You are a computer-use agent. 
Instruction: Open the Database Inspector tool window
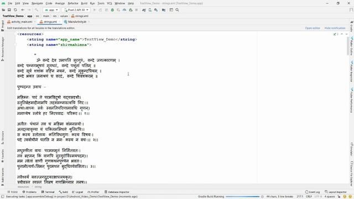[117, 192]
